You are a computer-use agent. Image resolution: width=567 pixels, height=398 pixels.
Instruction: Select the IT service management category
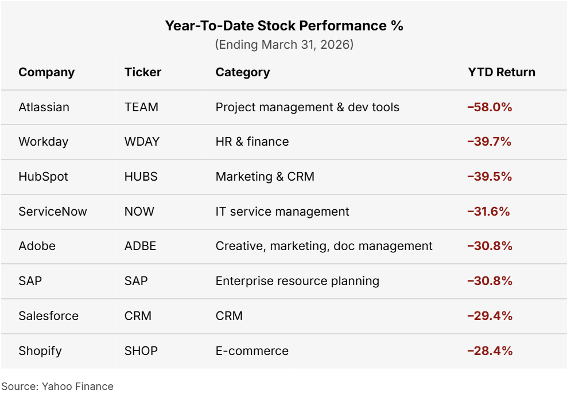coord(282,212)
